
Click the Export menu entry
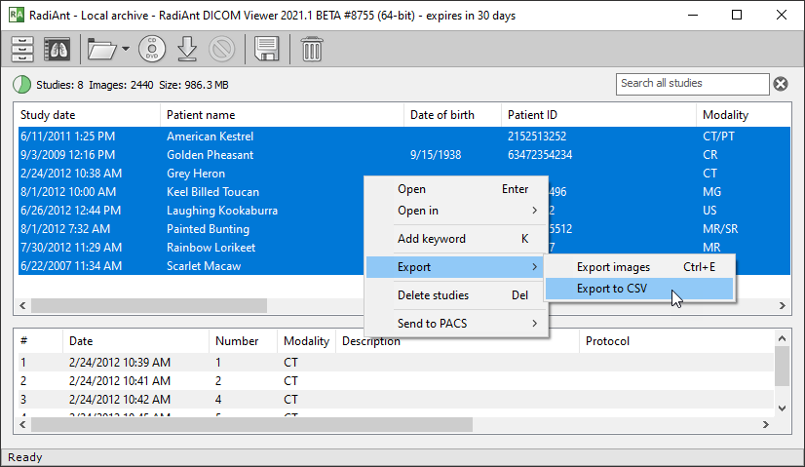coord(455,267)
